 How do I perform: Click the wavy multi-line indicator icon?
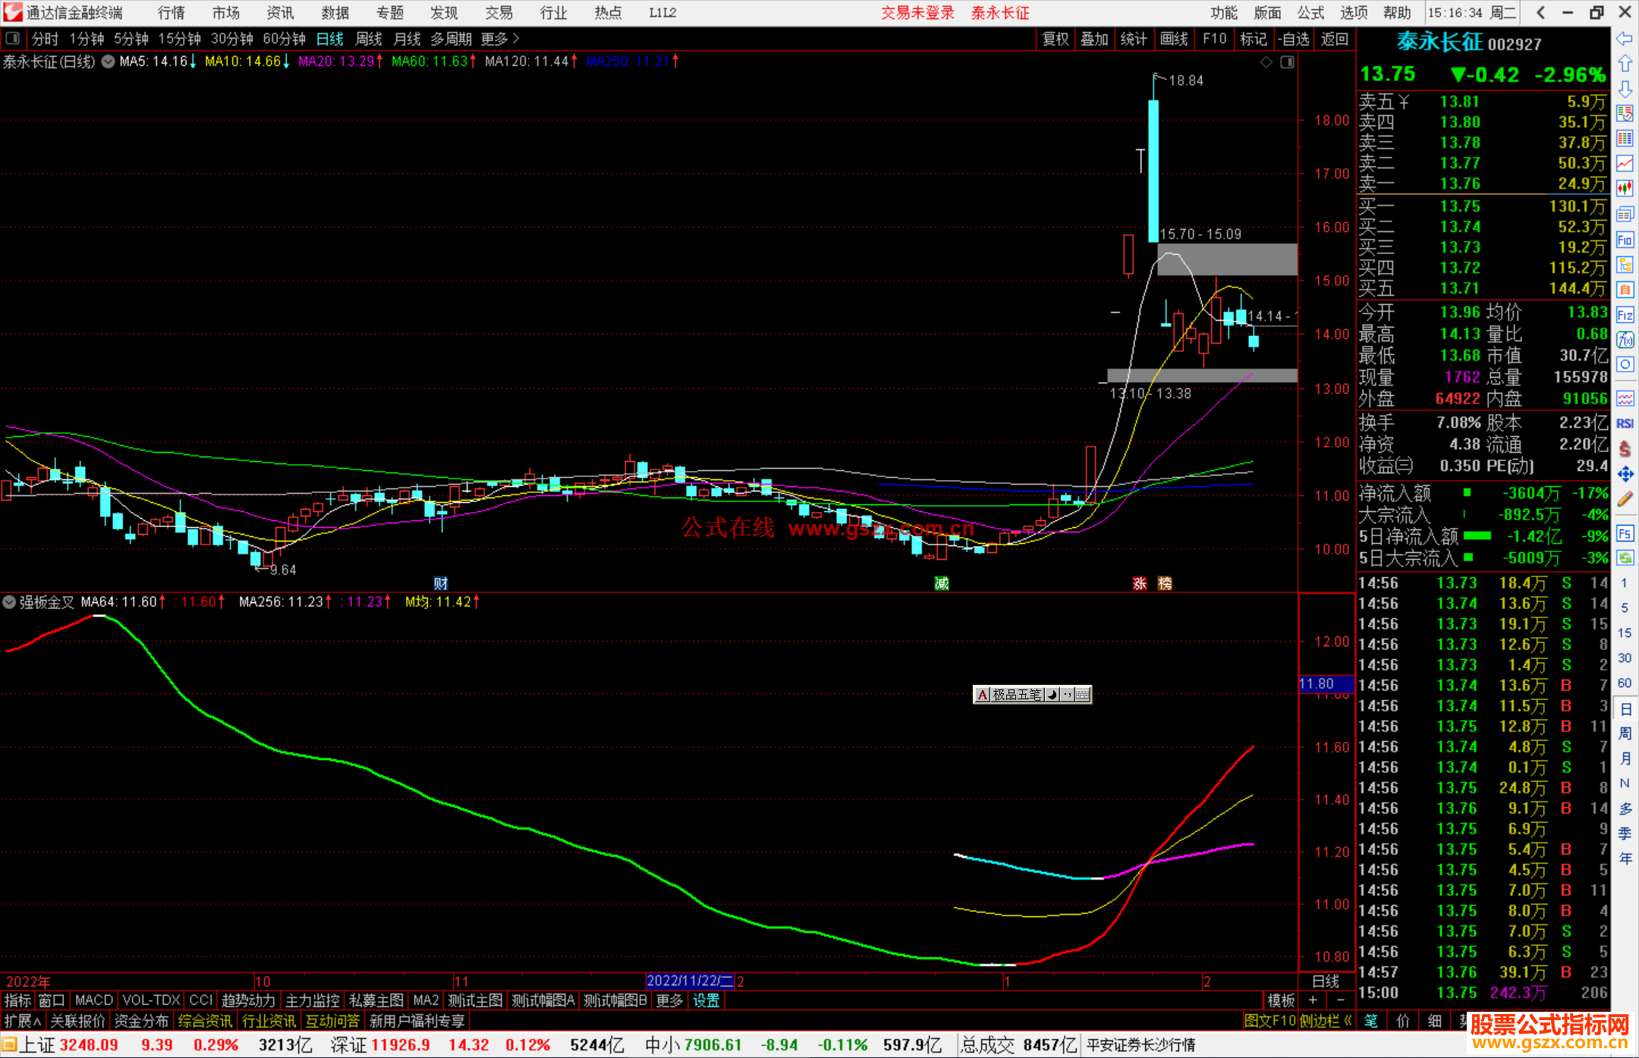[x=1625, y=398]
